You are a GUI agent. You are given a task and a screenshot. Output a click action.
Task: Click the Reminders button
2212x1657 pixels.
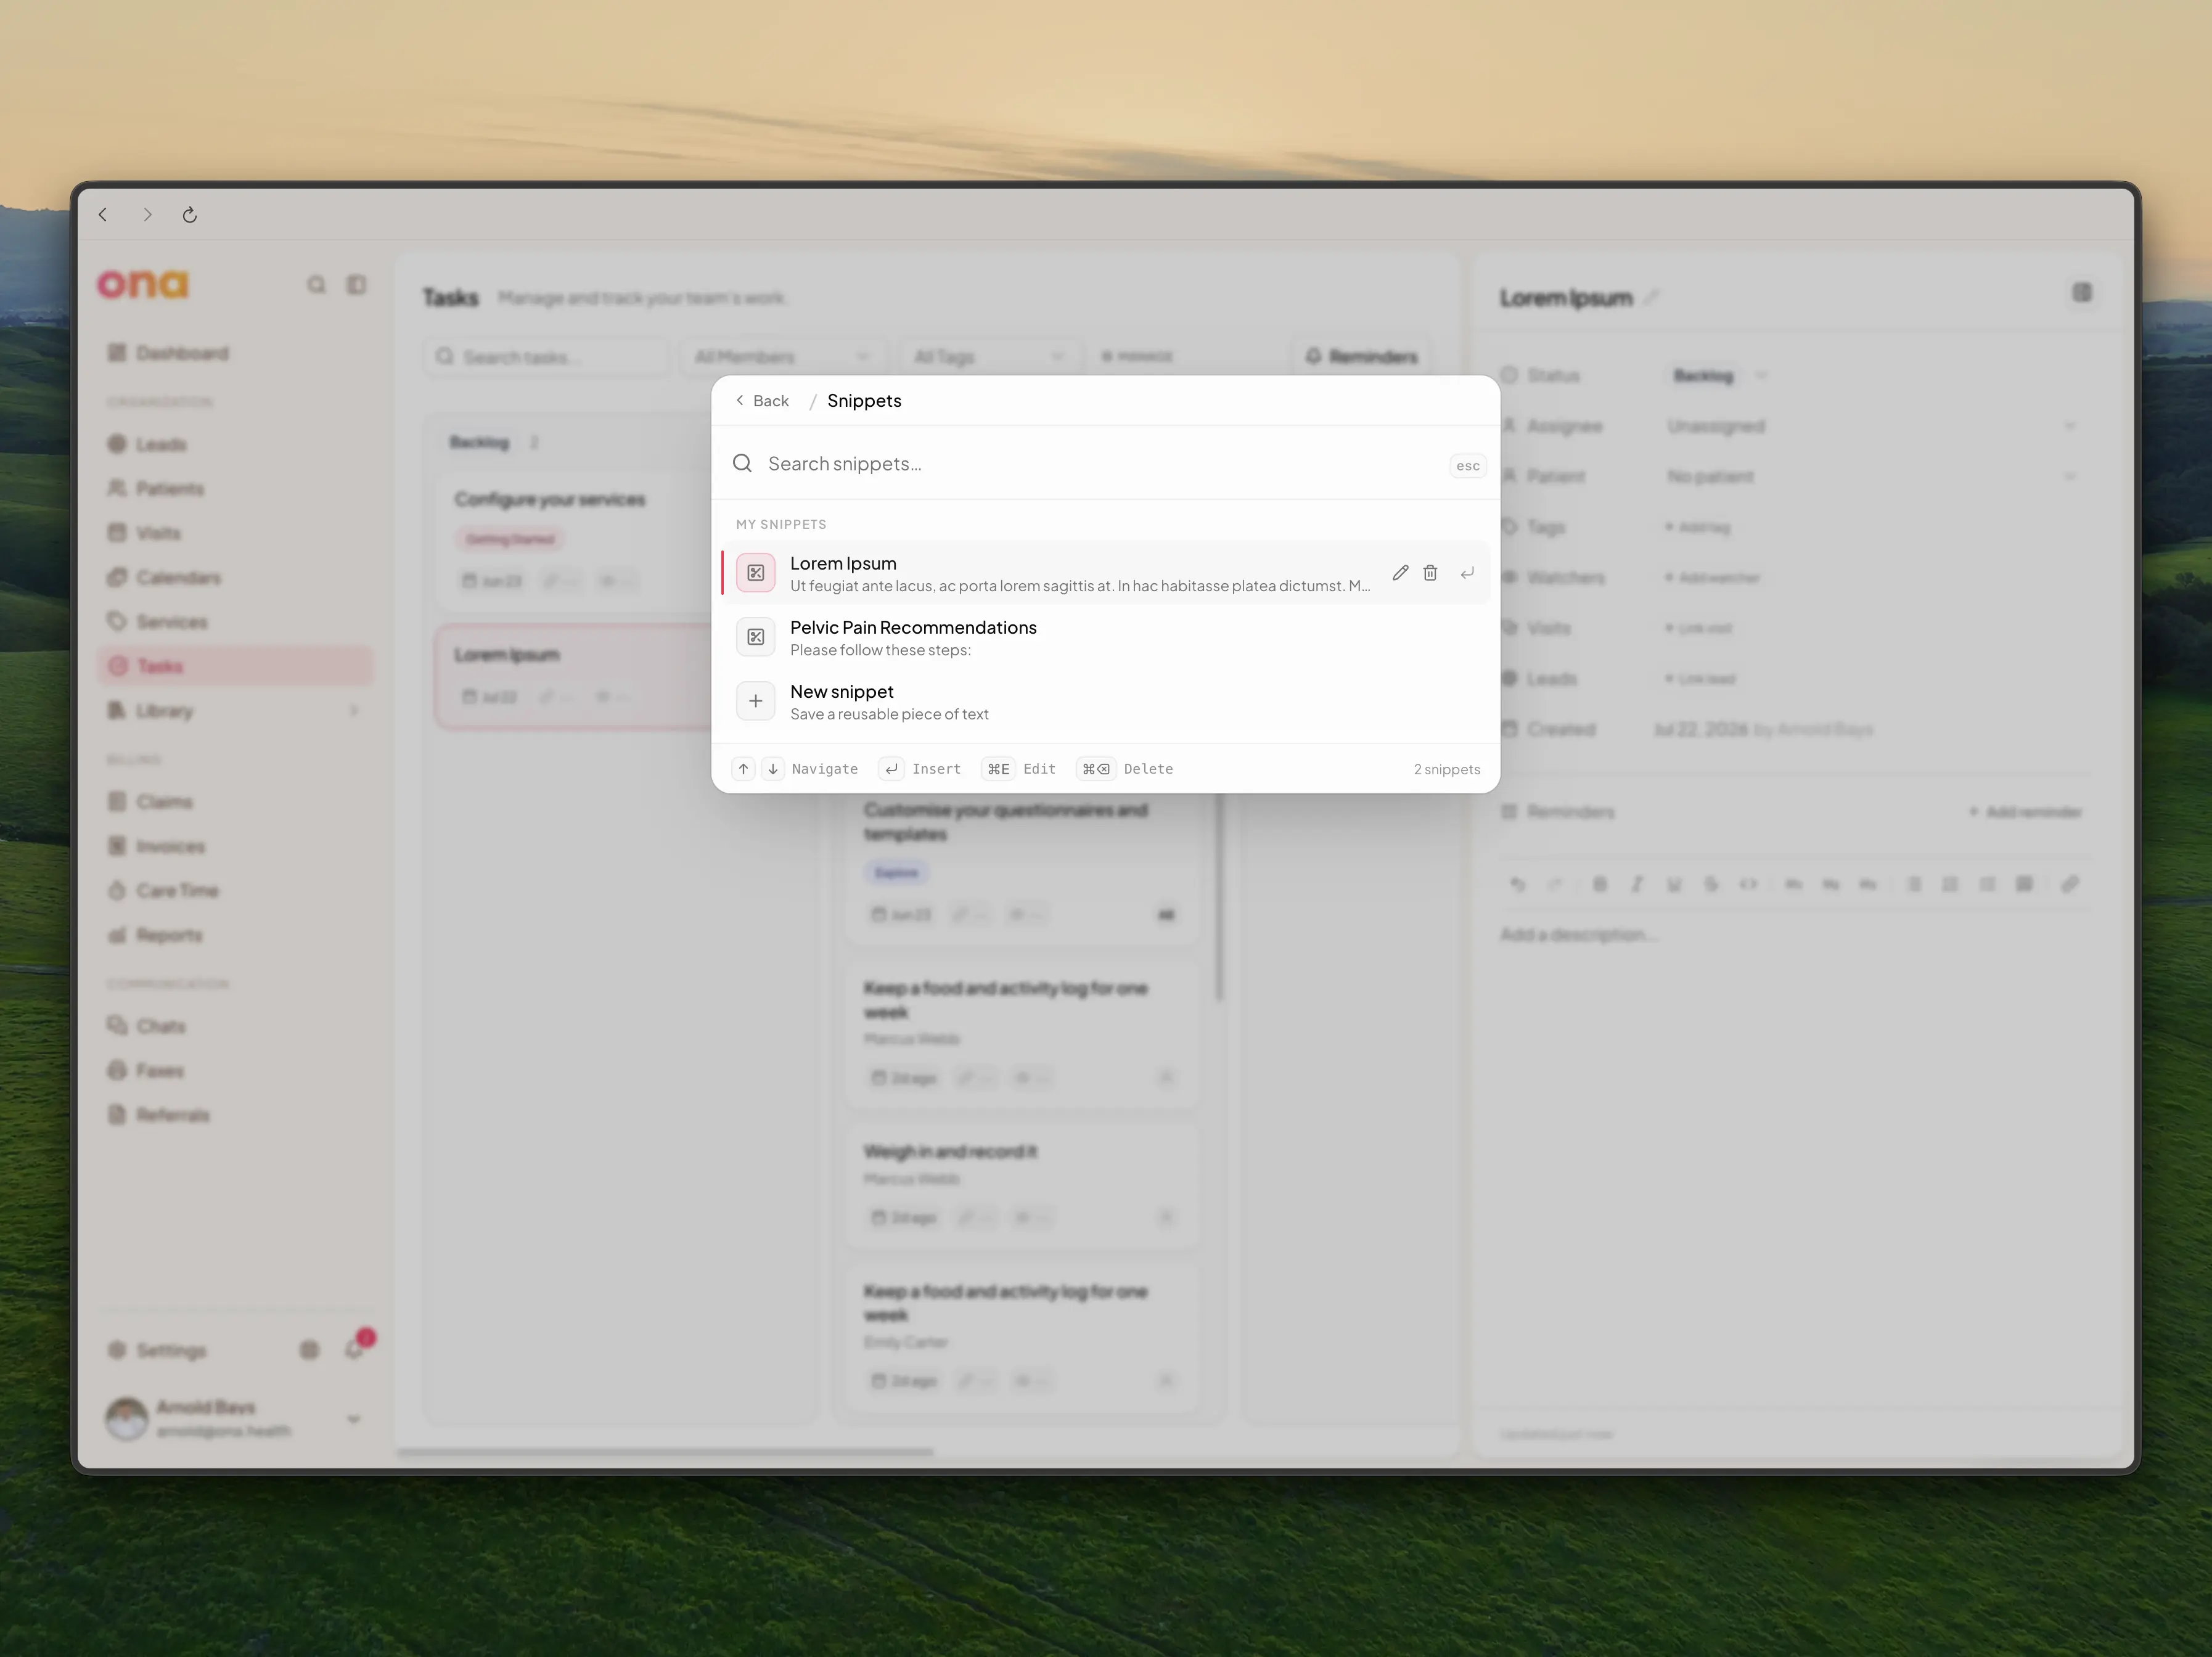1362,357
